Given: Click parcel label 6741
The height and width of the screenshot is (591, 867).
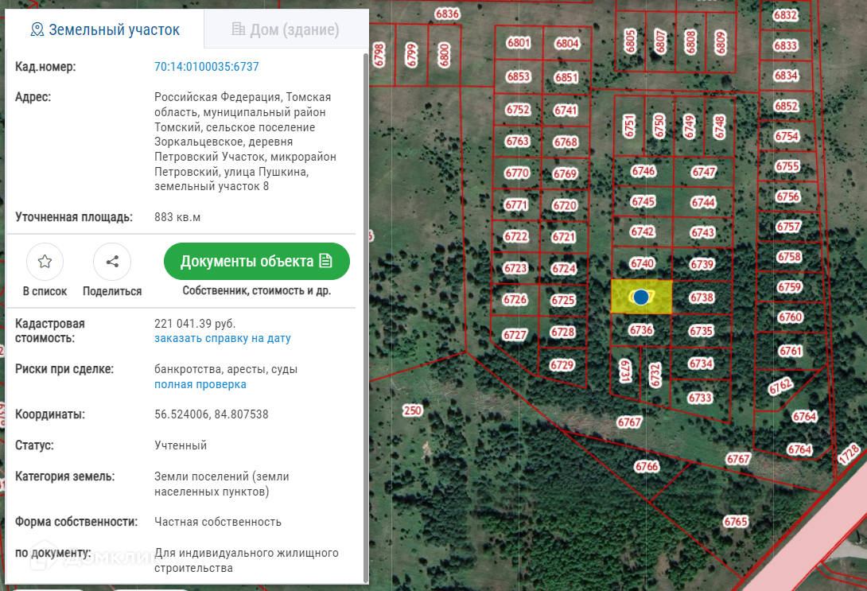Looking at the screenshot, I should coord(566,111).
